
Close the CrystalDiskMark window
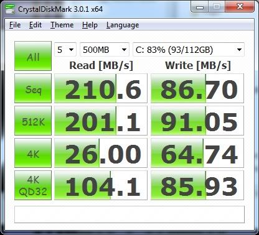coord(240,7)
